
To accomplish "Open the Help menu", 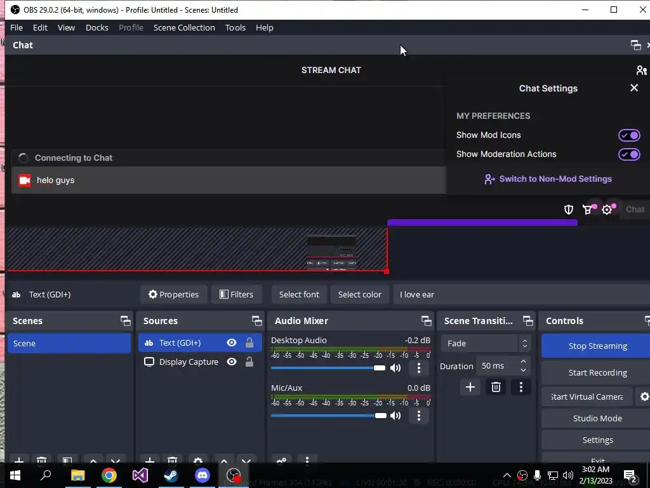I will pos(265,27).
